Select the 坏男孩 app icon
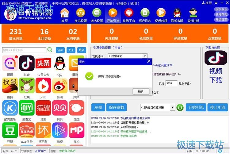Viewport: 230px width, 154px height. tap(43, 130)
